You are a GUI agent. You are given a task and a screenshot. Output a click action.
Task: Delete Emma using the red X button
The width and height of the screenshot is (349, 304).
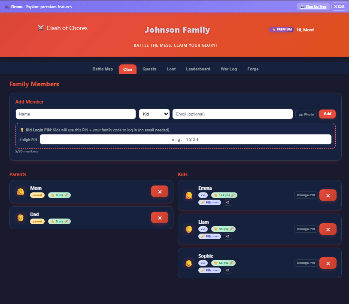[328, 195]
